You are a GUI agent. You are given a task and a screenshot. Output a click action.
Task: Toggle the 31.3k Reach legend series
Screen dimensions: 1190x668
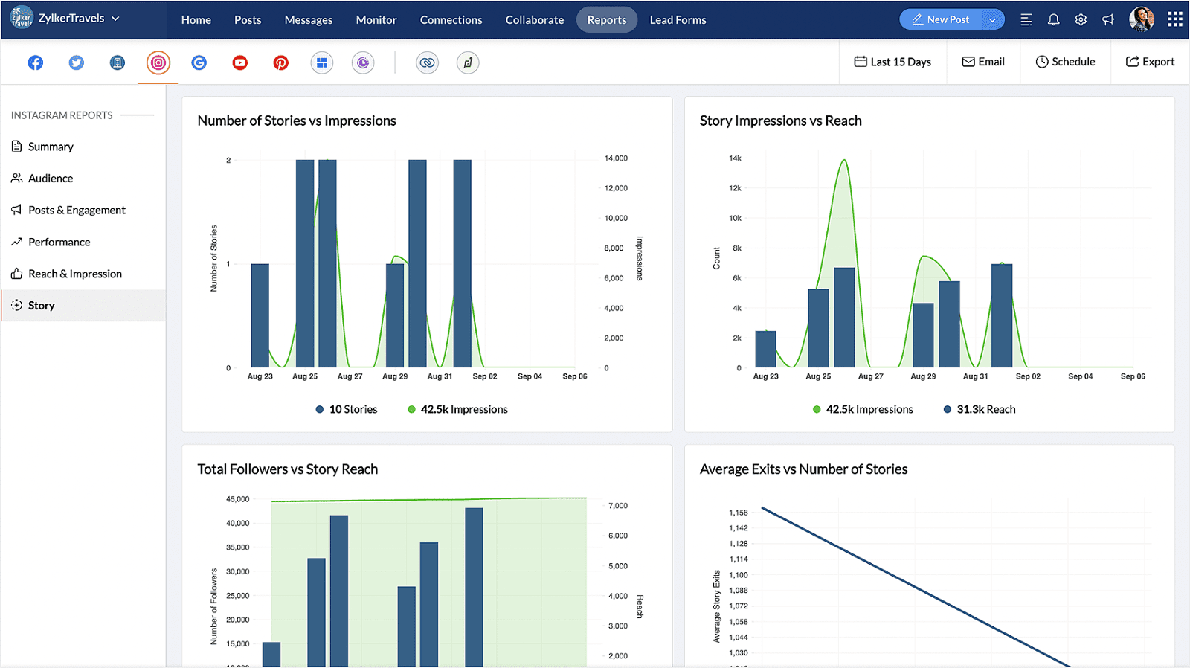point(979,409)
